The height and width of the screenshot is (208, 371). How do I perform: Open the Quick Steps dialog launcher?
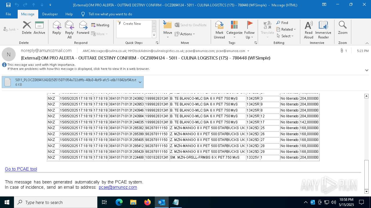point(157,43)
